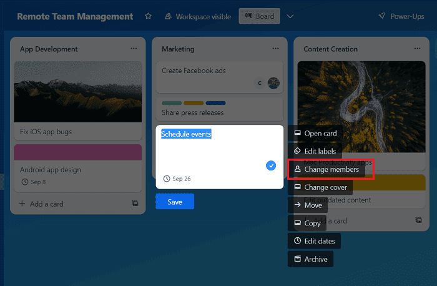Click the green label on Share press releases

click(x=172, y=103)
